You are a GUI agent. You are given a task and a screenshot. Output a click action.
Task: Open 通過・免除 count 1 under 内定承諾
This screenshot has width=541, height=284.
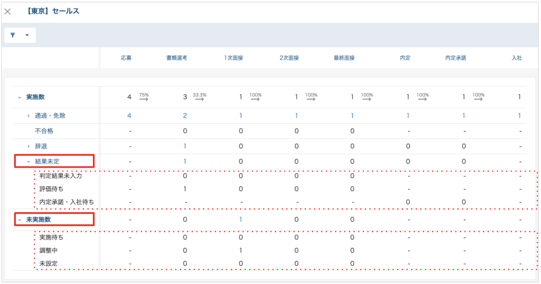tap(464, 116)
